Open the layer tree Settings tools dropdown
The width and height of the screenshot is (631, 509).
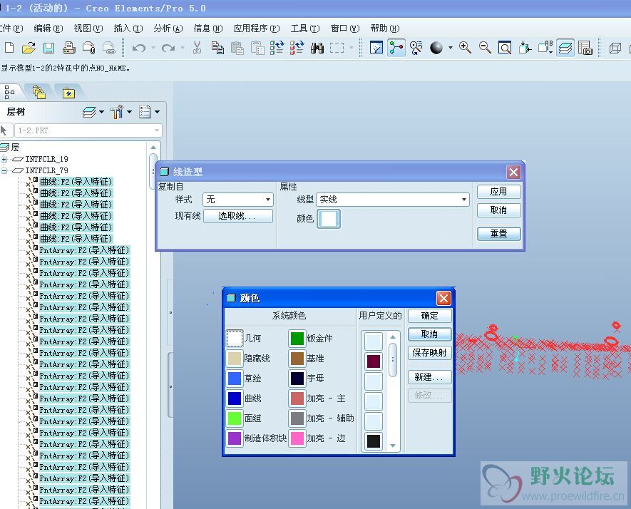click(x=120, y=111)
